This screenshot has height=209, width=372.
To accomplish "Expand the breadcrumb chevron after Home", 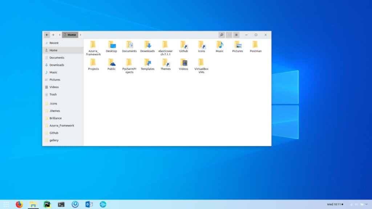I will (x=80, y=34).
